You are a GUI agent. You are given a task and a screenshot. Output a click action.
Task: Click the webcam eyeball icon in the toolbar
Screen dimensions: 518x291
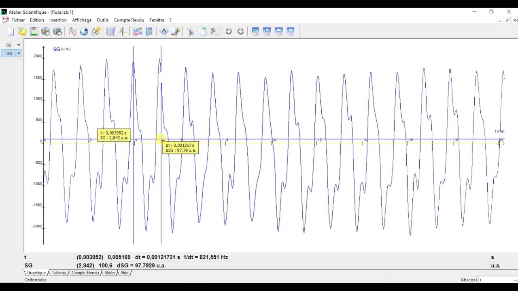(84, 32)
